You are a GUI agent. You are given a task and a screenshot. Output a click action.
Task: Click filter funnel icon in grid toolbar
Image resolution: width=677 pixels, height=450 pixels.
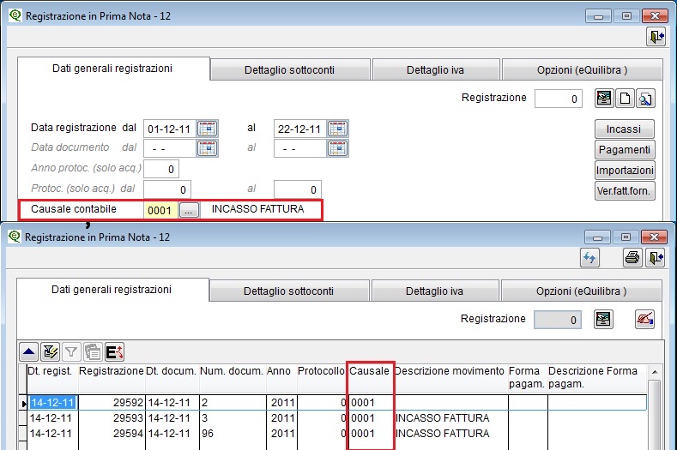coord(71,352)
